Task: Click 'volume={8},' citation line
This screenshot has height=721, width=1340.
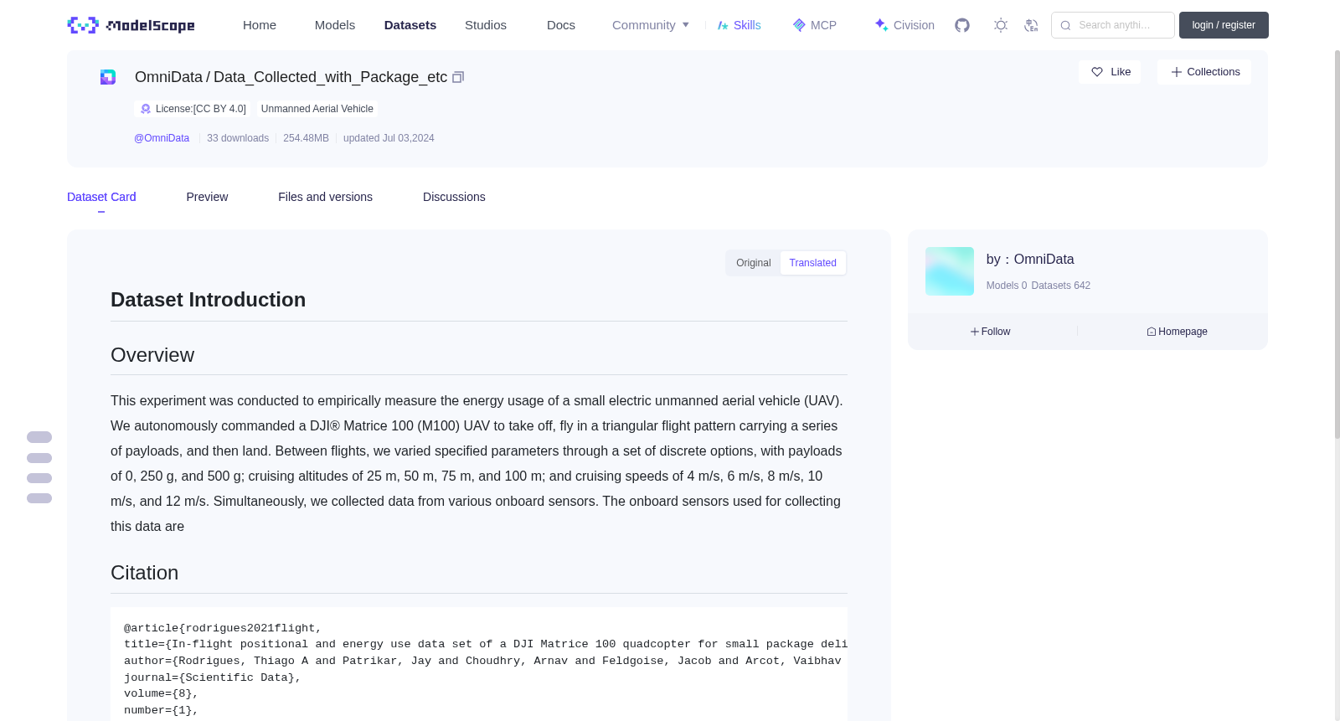Action: (162, 693)
